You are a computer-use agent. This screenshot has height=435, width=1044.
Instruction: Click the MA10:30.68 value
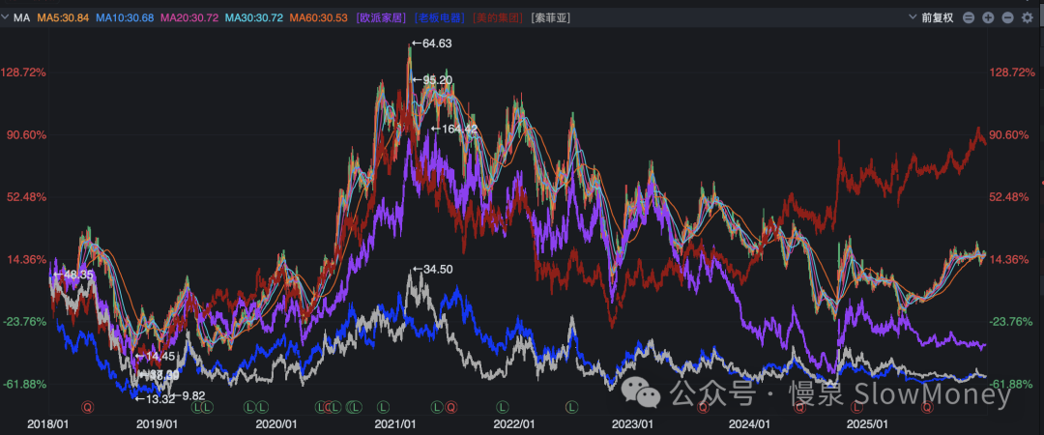(x=124, y=18)
